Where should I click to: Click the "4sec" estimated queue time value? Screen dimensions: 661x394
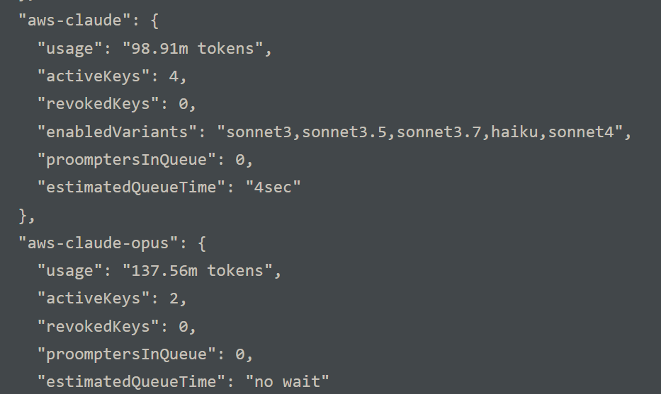click(x=273, y=187)
